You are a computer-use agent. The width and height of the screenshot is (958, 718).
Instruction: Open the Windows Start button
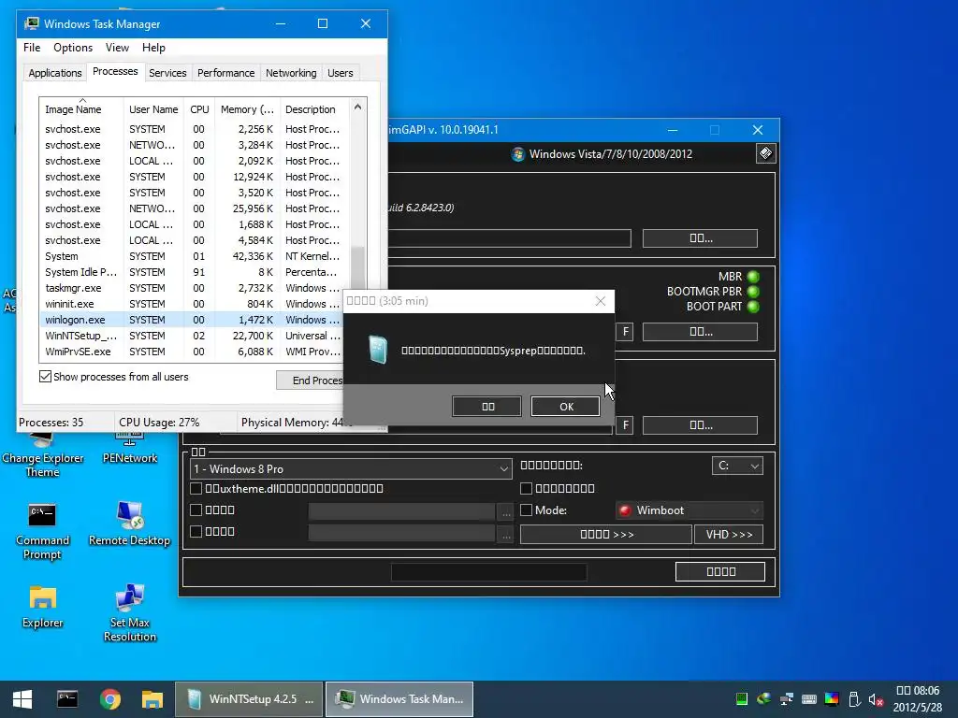click(22, 699)
